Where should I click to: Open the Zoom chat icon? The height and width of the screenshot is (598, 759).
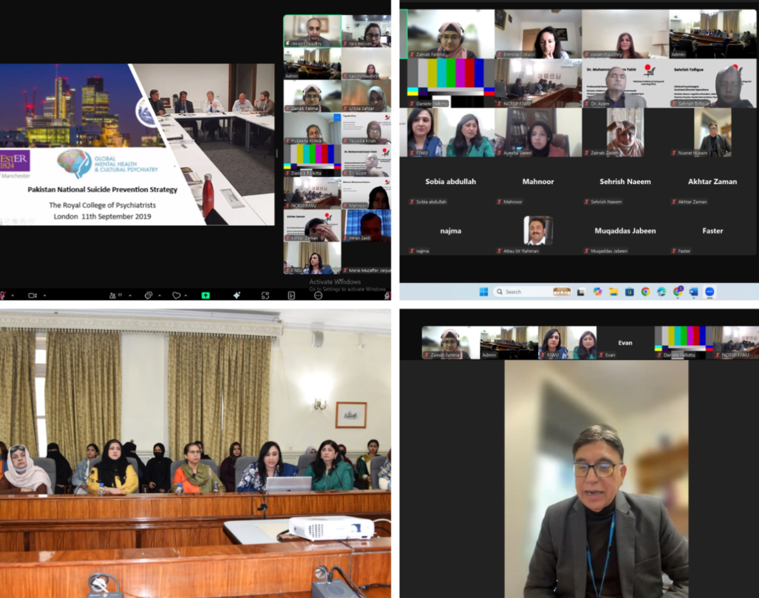coord(148,295)
